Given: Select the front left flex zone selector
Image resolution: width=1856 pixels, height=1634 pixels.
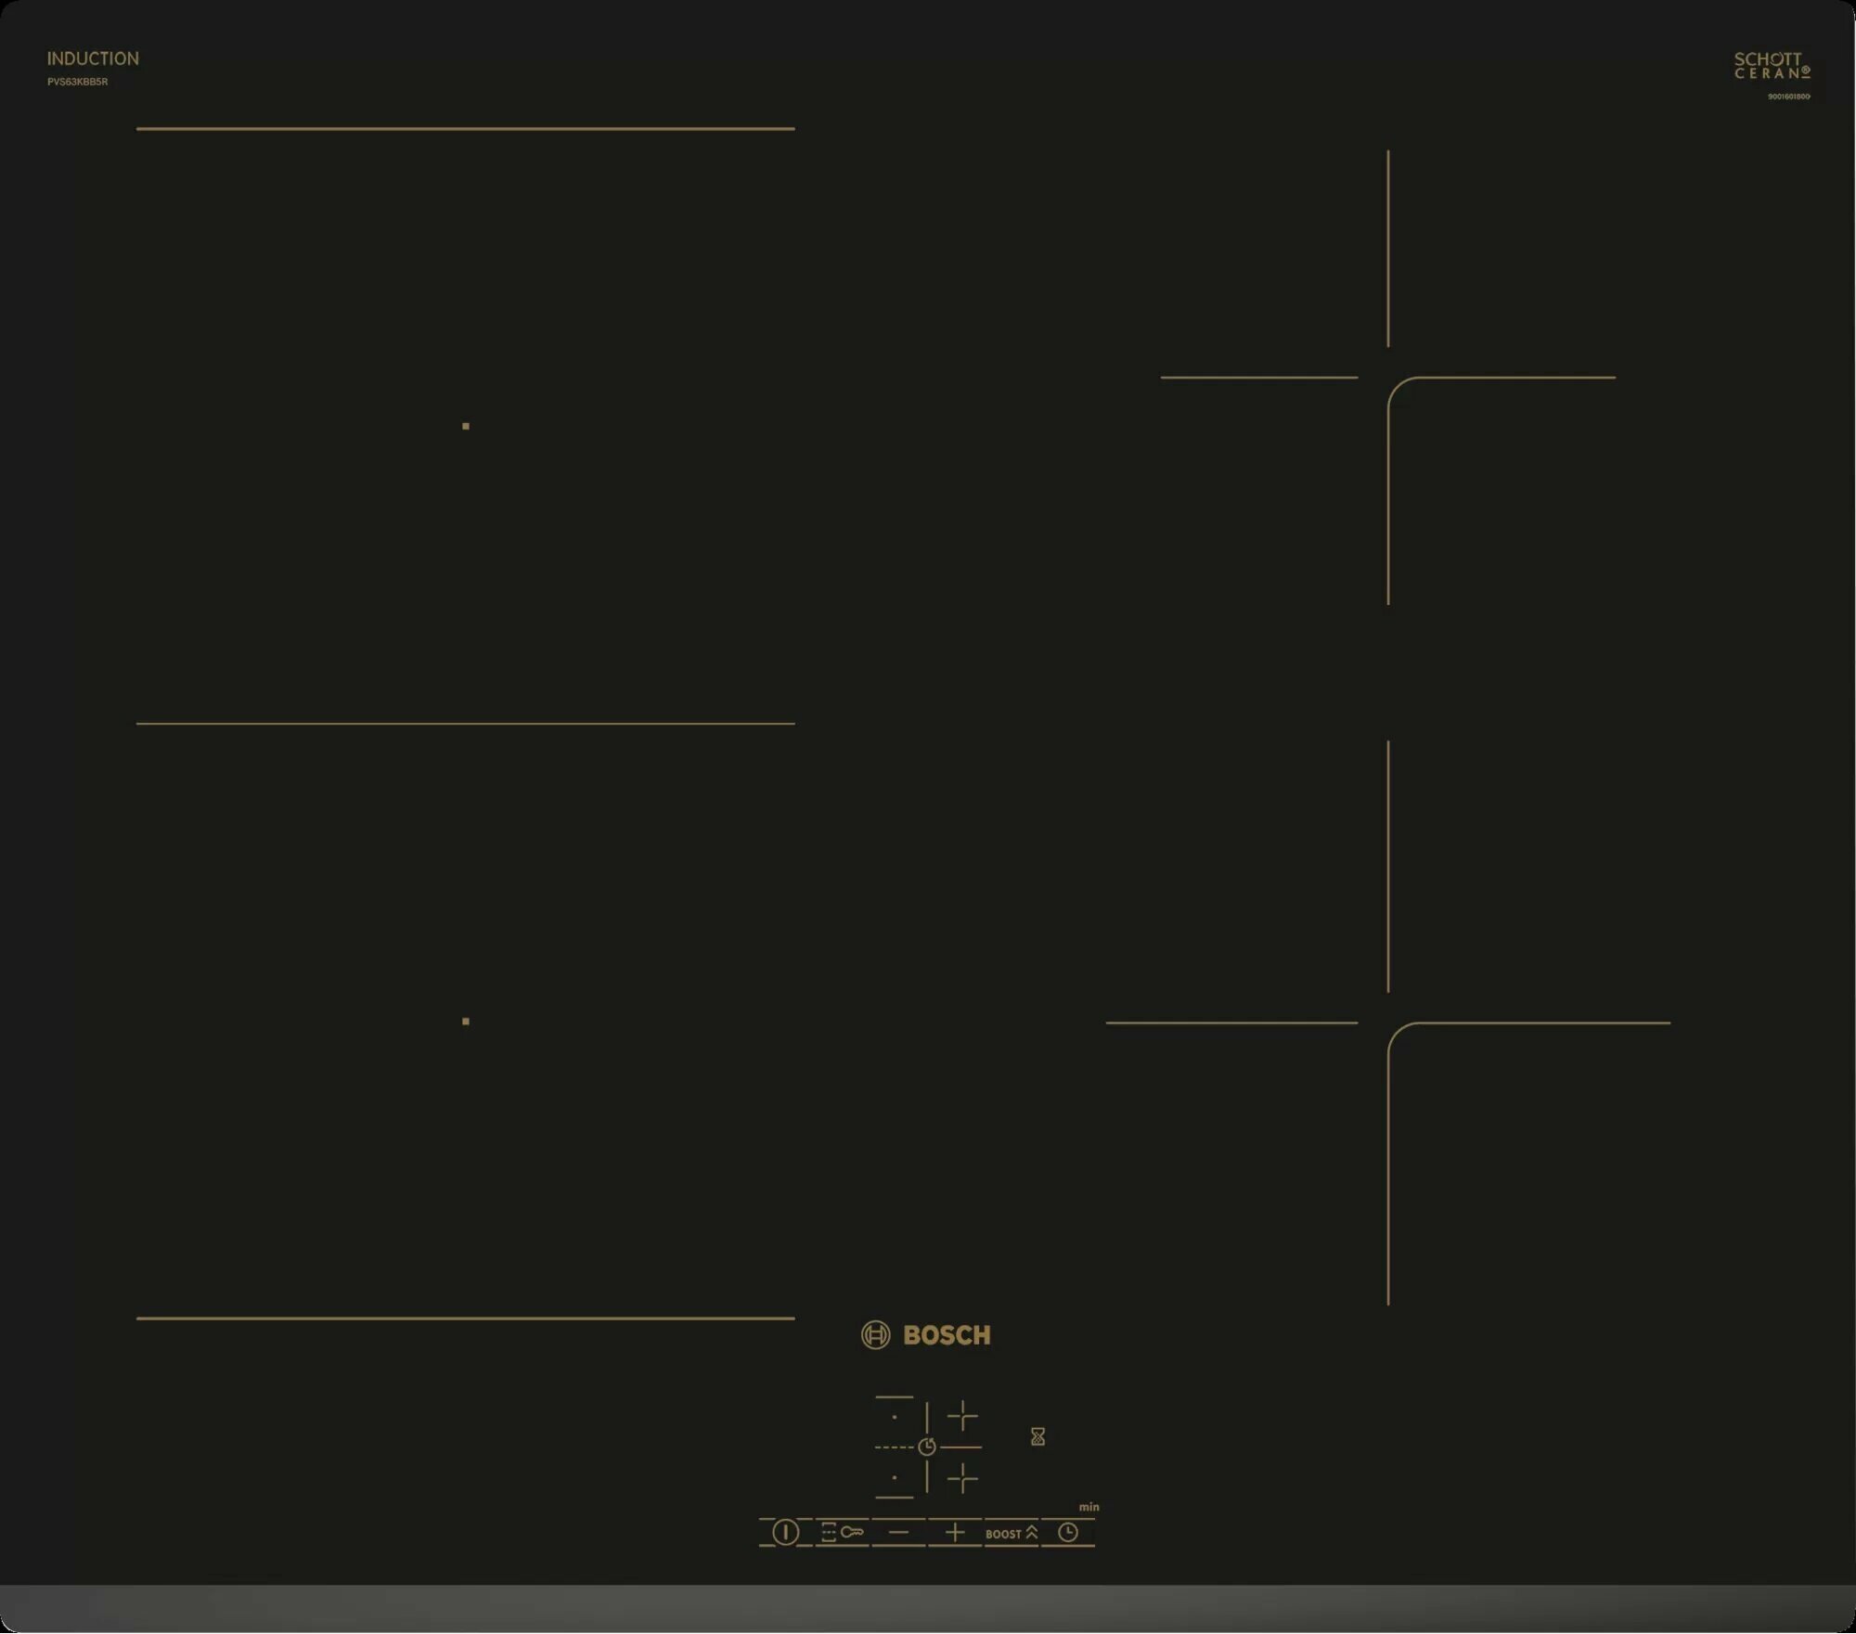Looking at the screenshot, I should (x=895, y=1477).
